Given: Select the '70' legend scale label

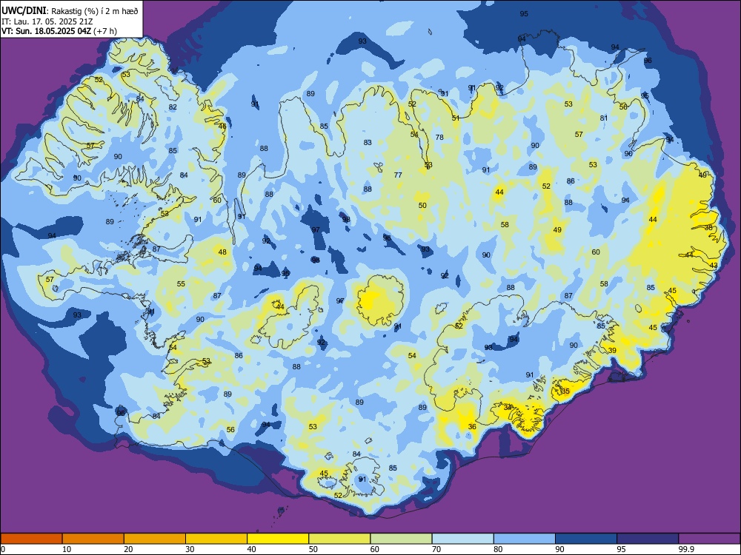Looking at the screenshot, I should [436, 549].
